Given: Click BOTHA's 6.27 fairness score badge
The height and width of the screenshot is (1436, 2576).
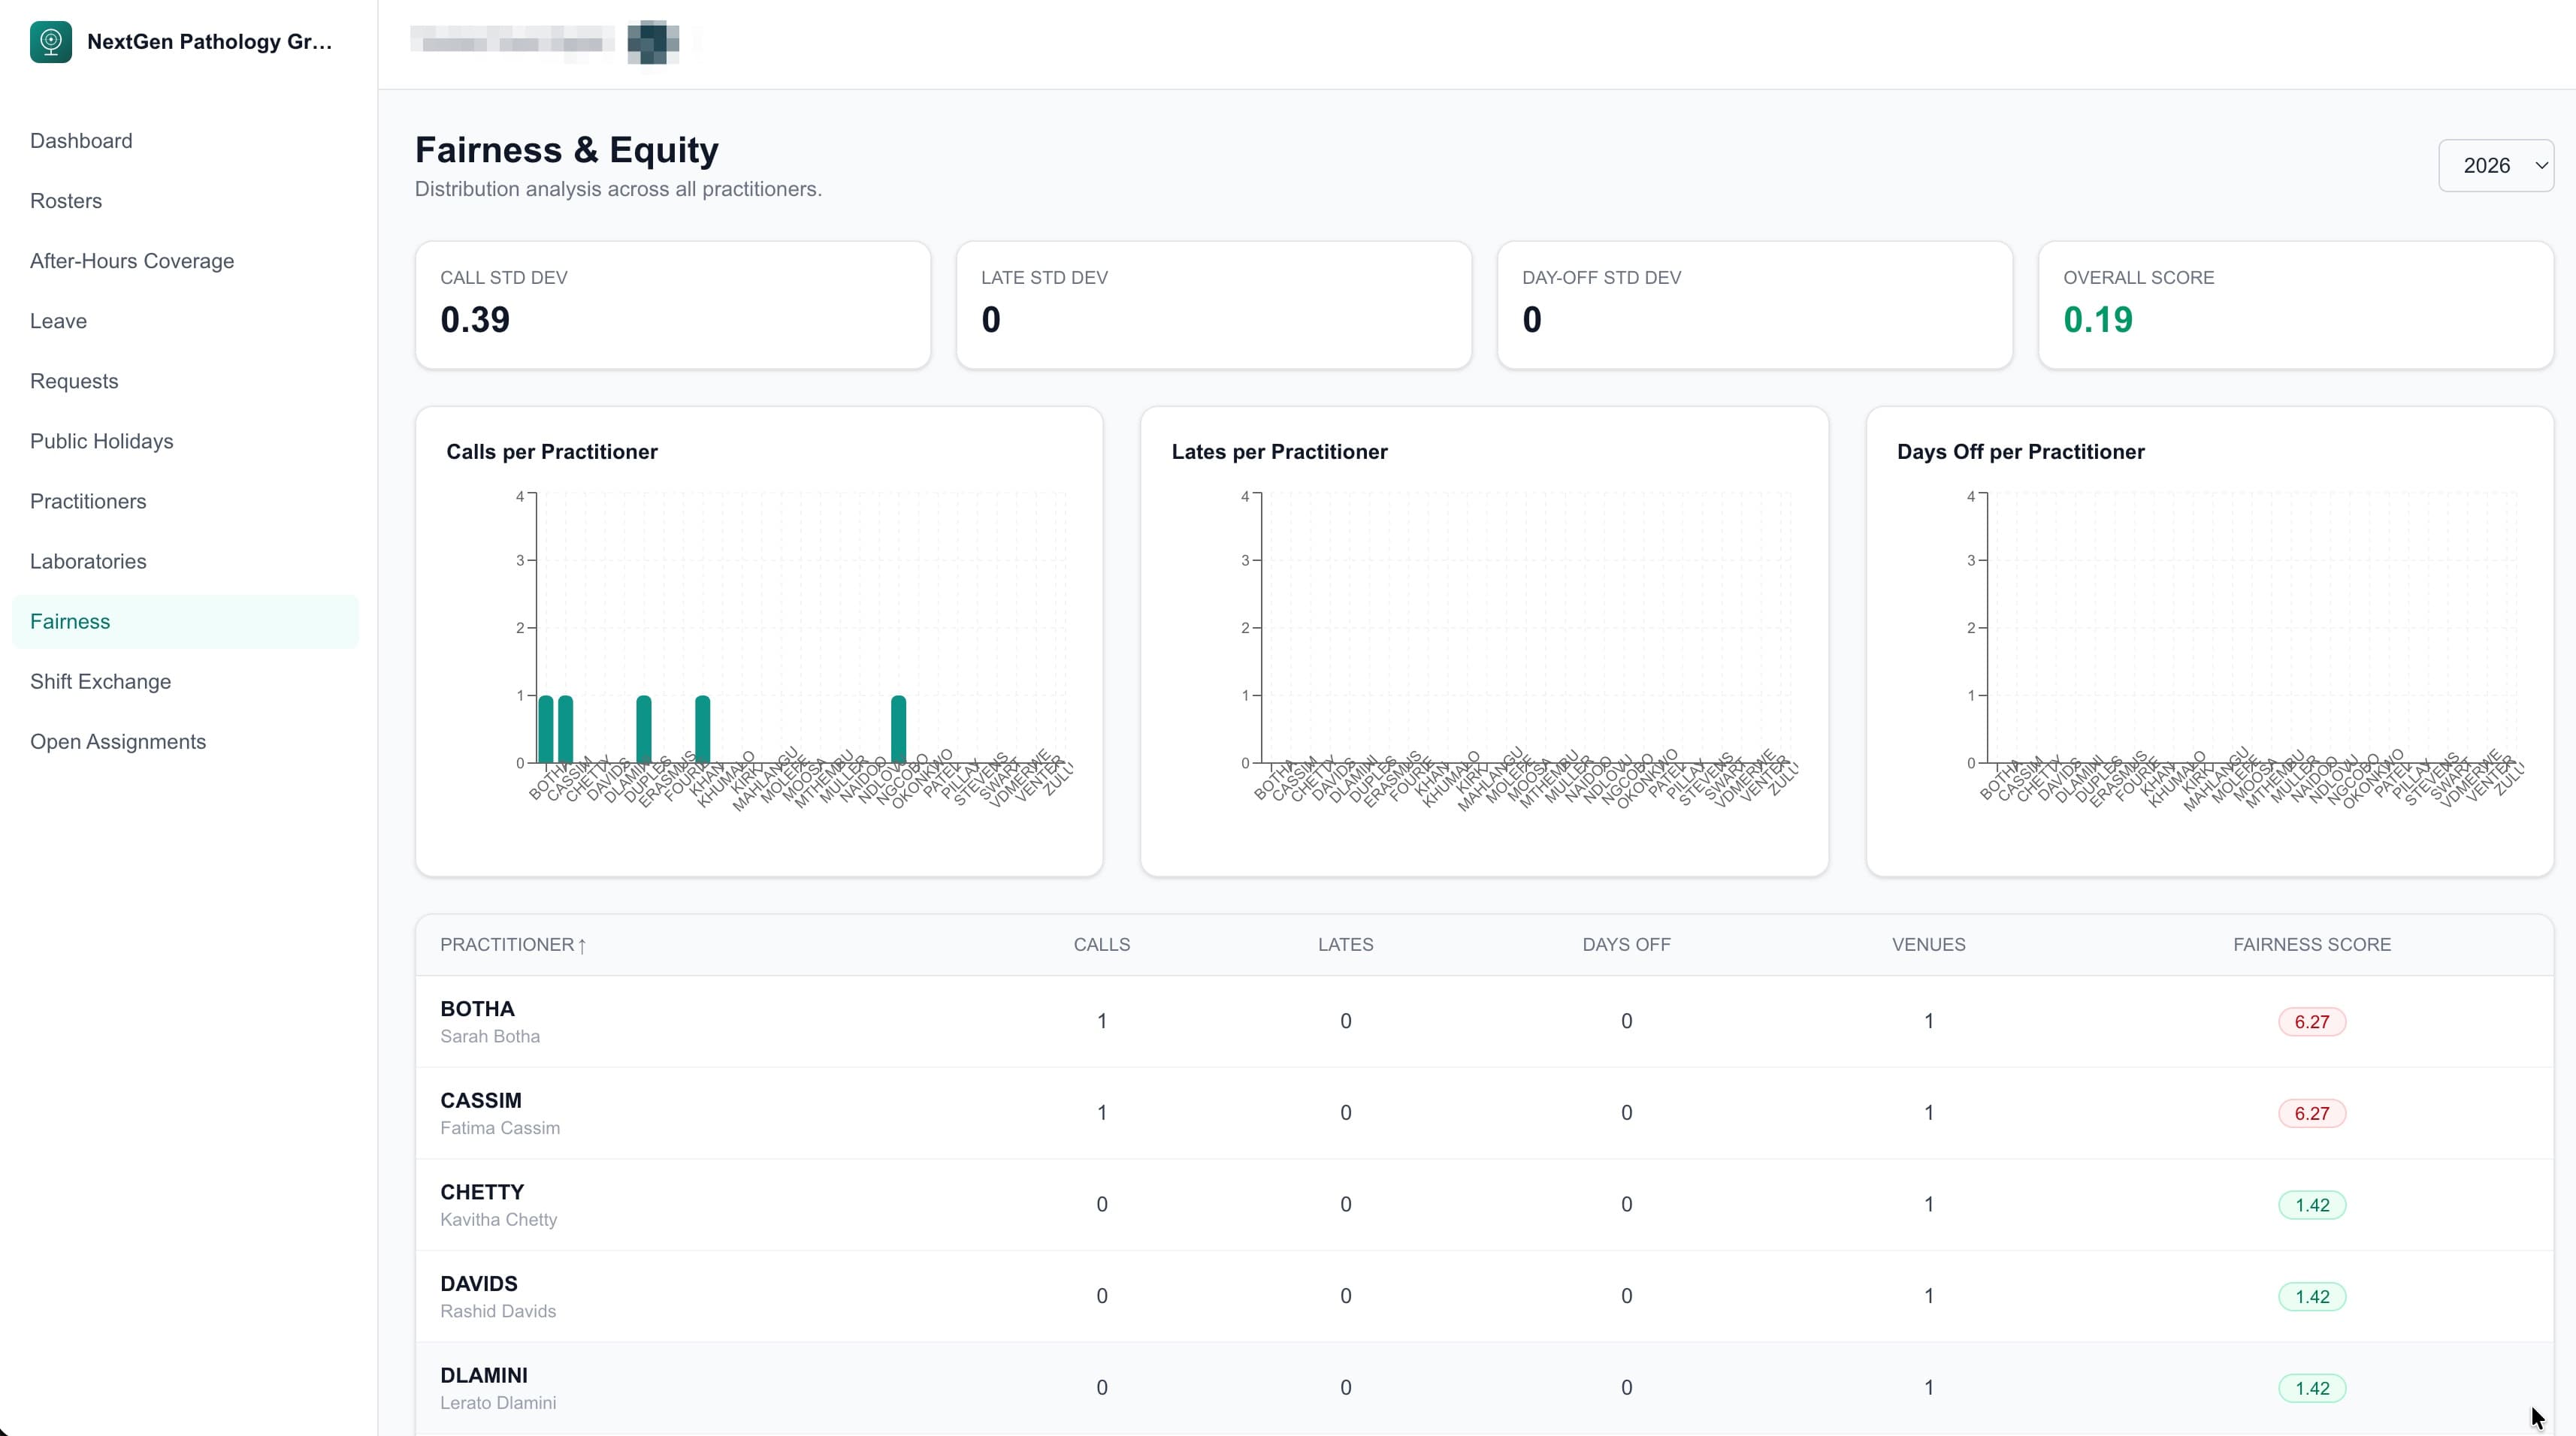Looking at the screenshot, I should click(x=2312, y=1021).
